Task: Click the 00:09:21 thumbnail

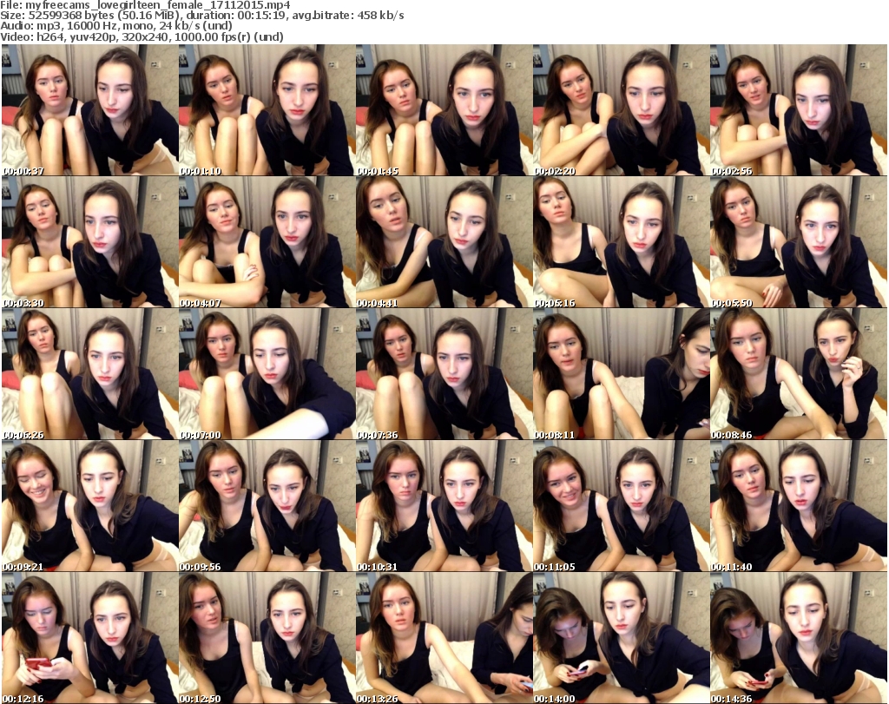Action: (89, 506)
